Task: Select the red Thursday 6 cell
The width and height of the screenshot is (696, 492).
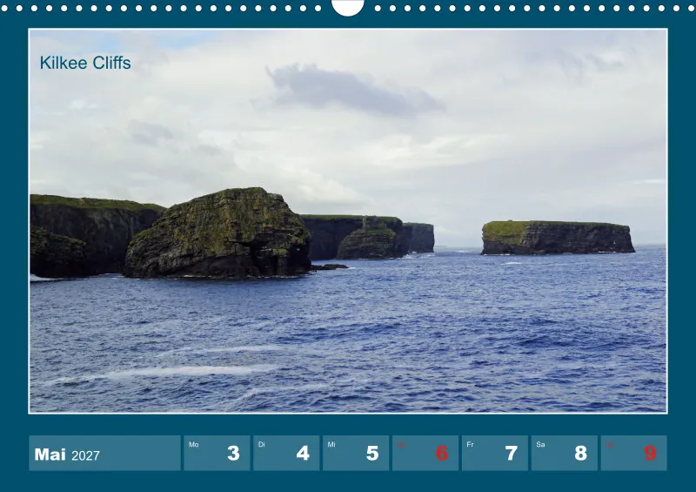Action: (x=425, y=453)
